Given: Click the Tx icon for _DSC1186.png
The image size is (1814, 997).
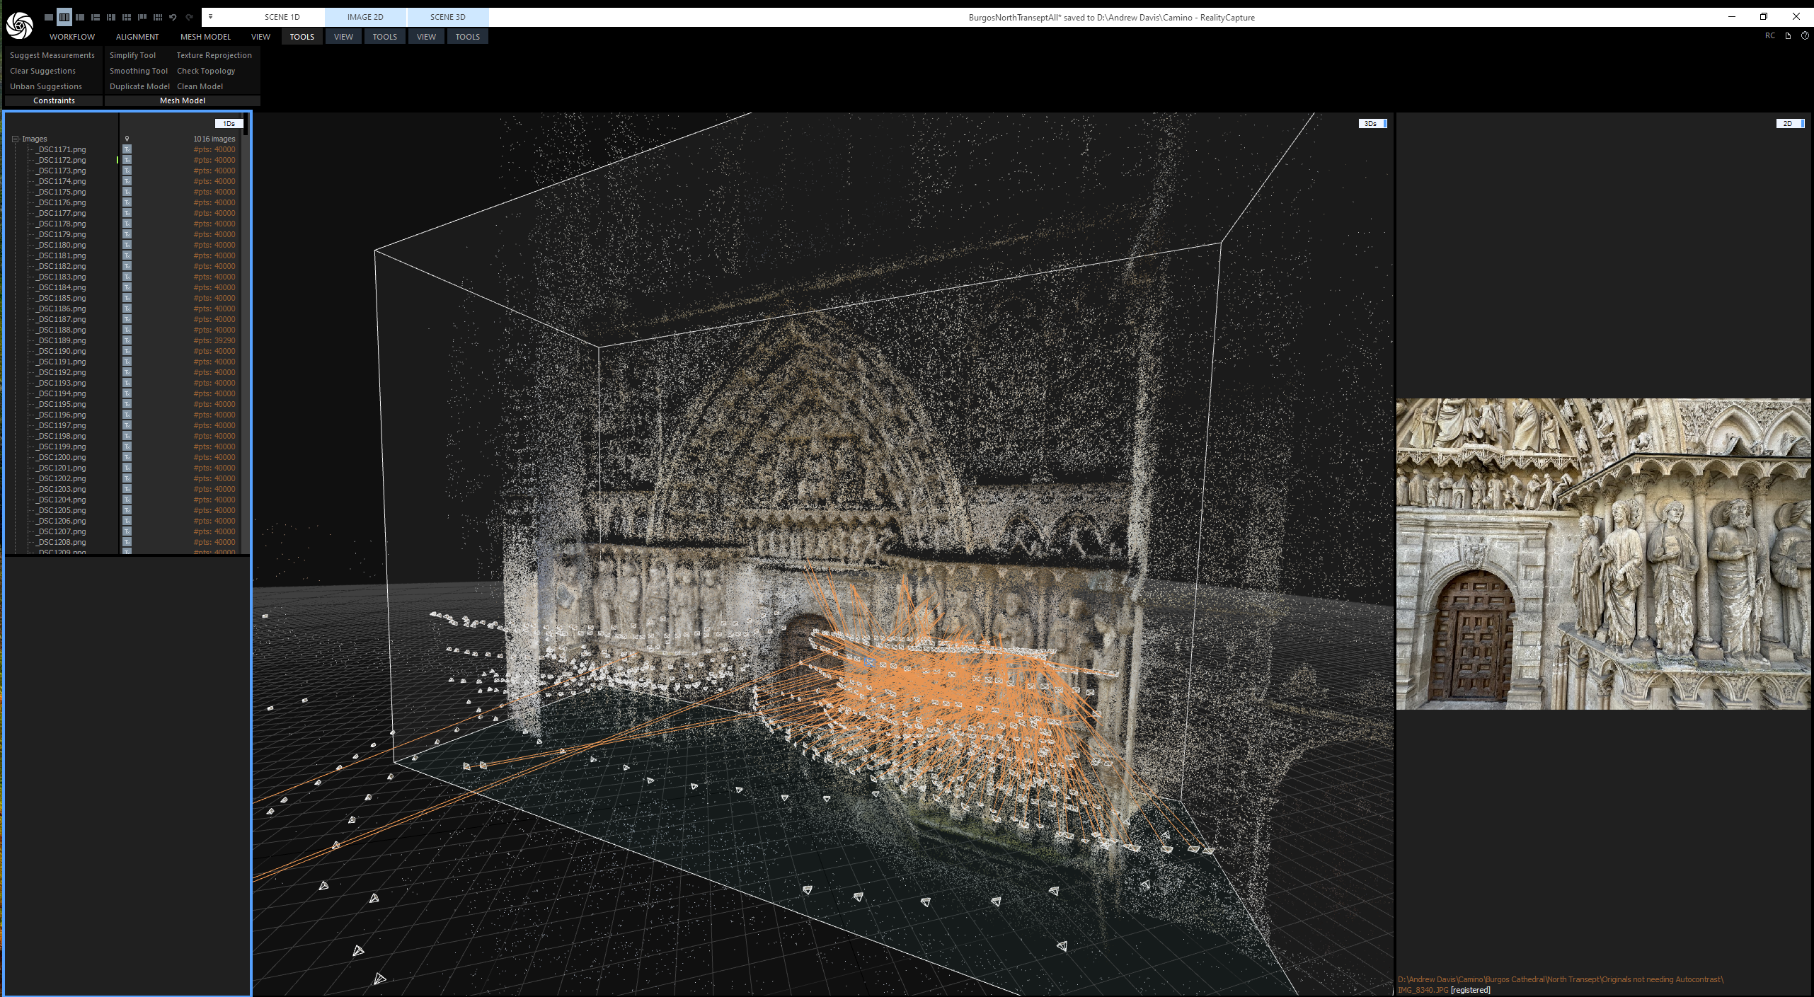Looking at the screenshot, I should point(127,309).
